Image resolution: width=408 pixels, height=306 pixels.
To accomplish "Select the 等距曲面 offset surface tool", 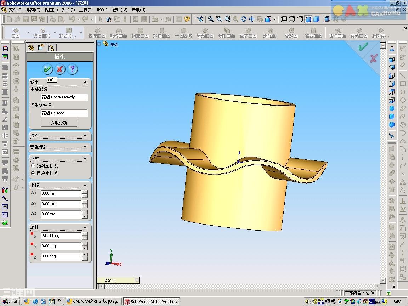I will [x=227, y=33].
